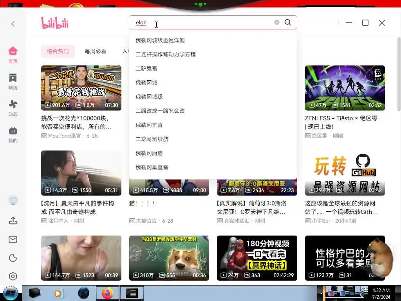Screen dimensions: 401x301
Task: Pick the suggestion 俄勒冈城级
Action: (213, 97)
